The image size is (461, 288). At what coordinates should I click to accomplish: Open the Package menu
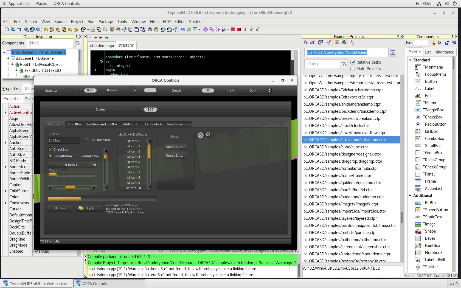[106, 22]
